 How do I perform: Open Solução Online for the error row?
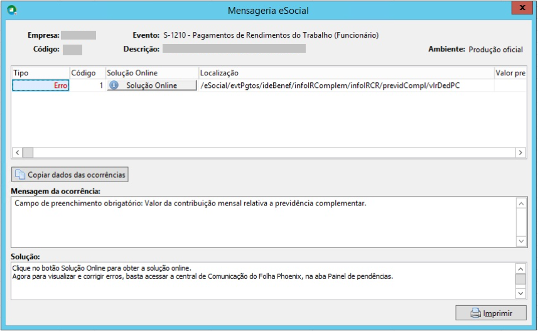tap(152, 85)
